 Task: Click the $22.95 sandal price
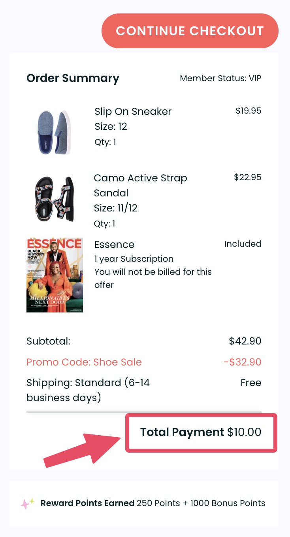point(247,177)
